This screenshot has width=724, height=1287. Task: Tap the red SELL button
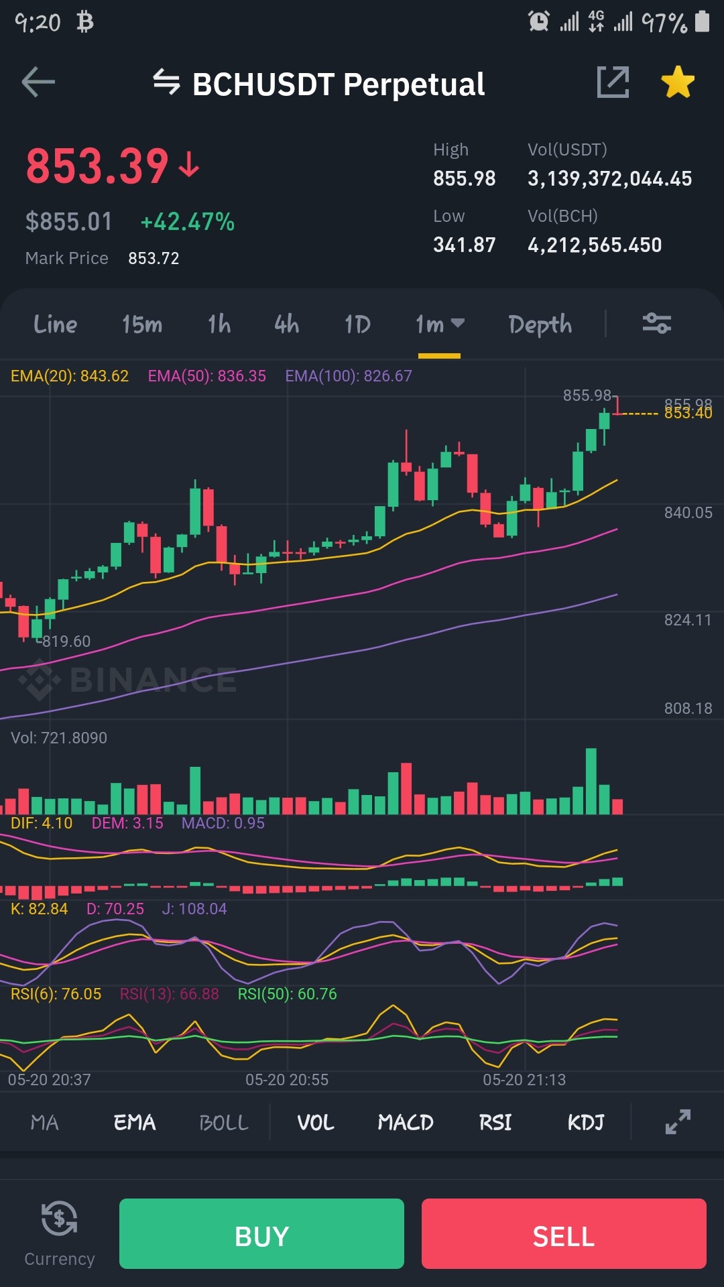pos(564,1233)
